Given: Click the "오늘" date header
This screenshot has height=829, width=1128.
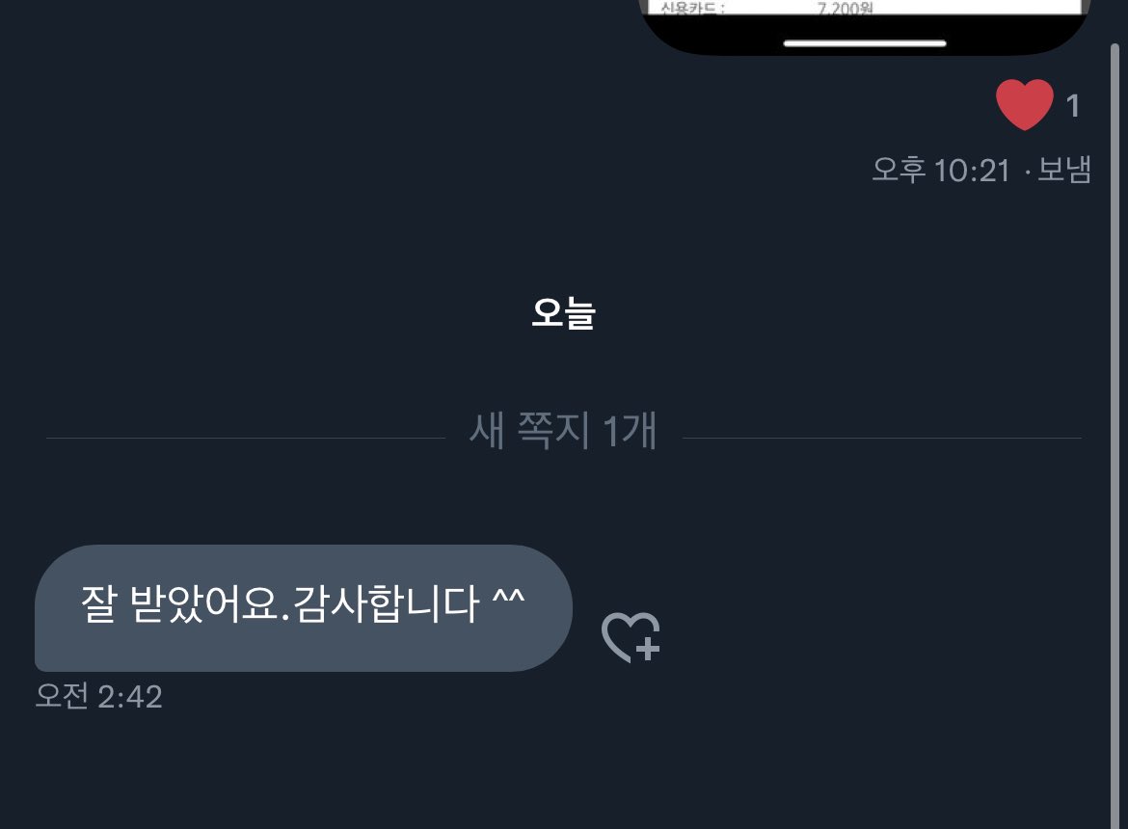Looking at the screenshot, I should tap(563, 312).
